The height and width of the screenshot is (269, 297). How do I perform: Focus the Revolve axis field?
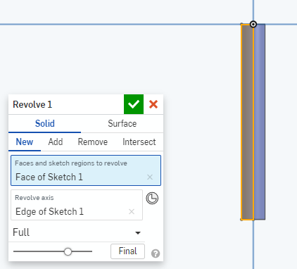point(77,205)
